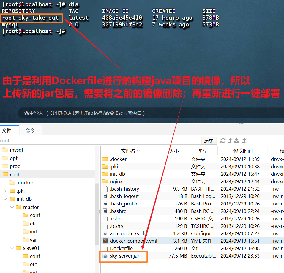The image size is (284, 273).
Task: Sort by the 文件名 column header
Action: (x=130, y=151)
